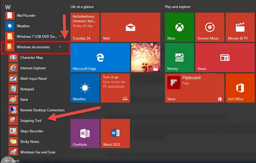Image resolution: width=256 pixels, height=163 pixels.
Task: Open the Word 2013 tile
Action: click(115, 133)
